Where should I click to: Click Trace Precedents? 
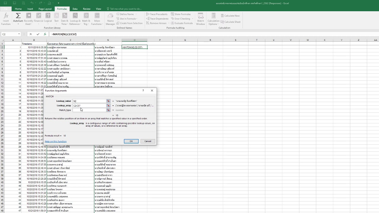[157, 14]
